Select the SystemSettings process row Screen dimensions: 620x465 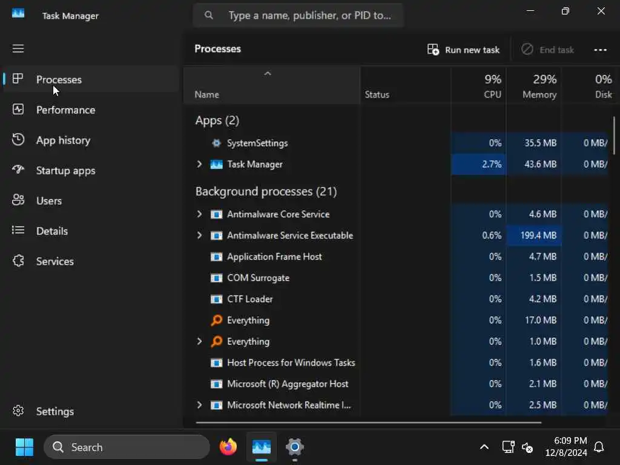(395, 143)
